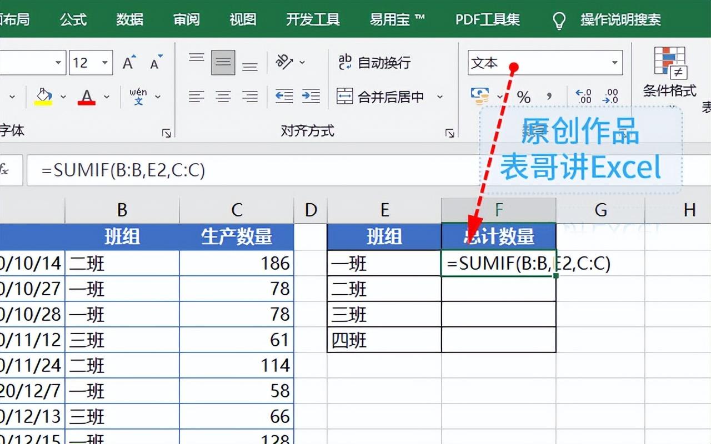Select the cell with value 114

(237, 365)
